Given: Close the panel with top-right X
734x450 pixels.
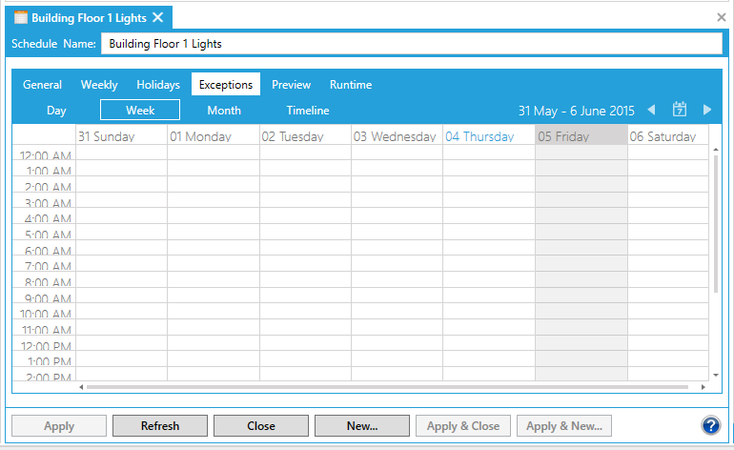Looking at the screenshot, I should (722, 17).
